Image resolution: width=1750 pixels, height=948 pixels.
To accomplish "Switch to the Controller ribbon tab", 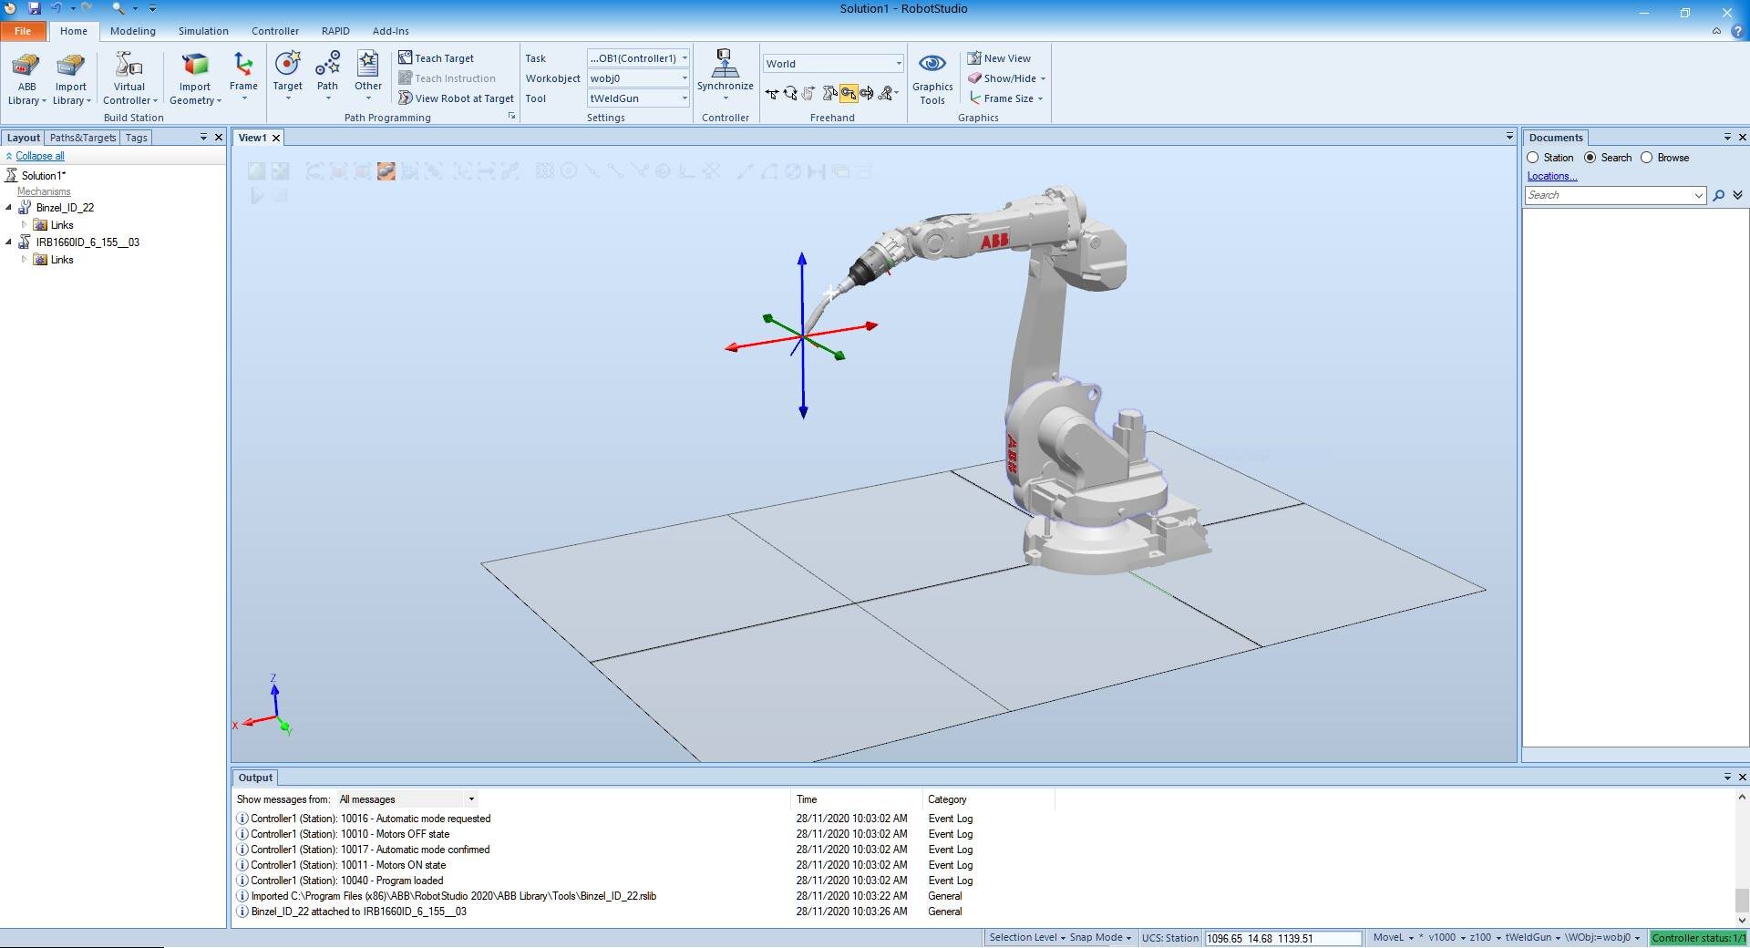I will 275,31.
